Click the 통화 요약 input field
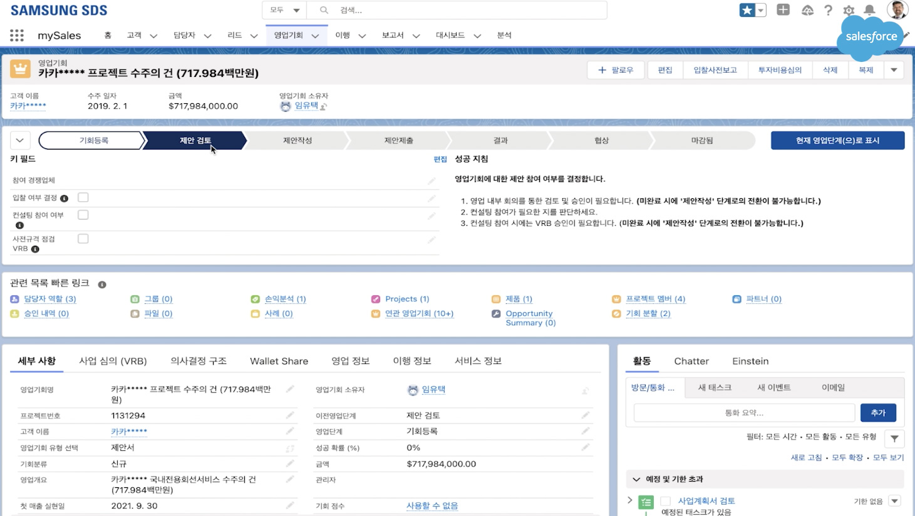 744,413
